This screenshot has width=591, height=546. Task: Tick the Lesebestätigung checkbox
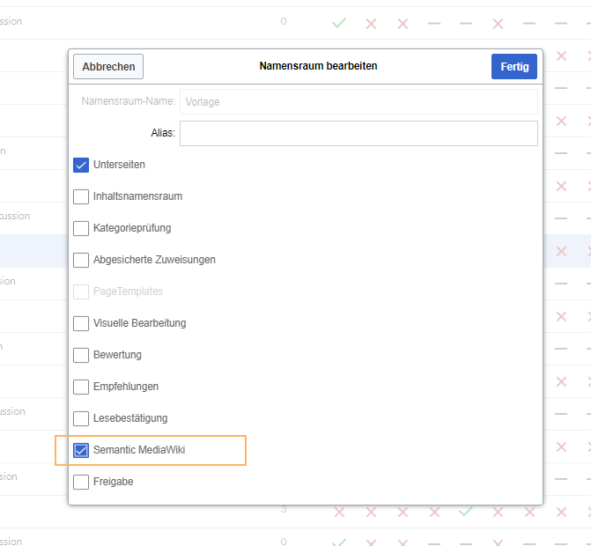point(81,418)
